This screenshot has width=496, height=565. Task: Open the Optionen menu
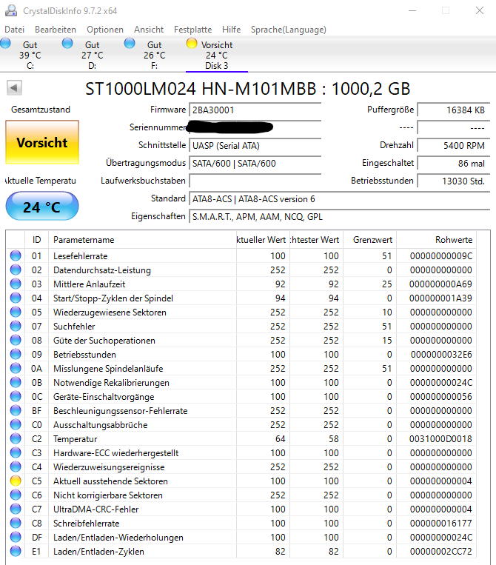pyautogui.click(x=105, y=30)
